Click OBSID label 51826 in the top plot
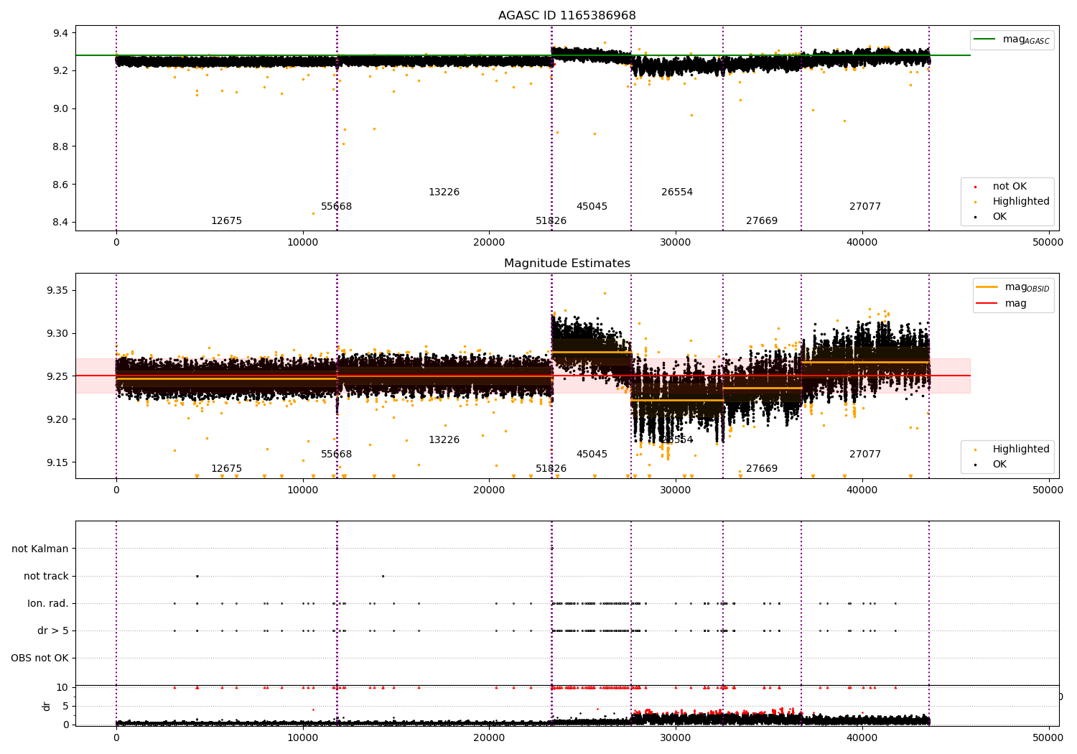Image resolution: width=1077 pixels, height=754 pixels. point(551,221)
